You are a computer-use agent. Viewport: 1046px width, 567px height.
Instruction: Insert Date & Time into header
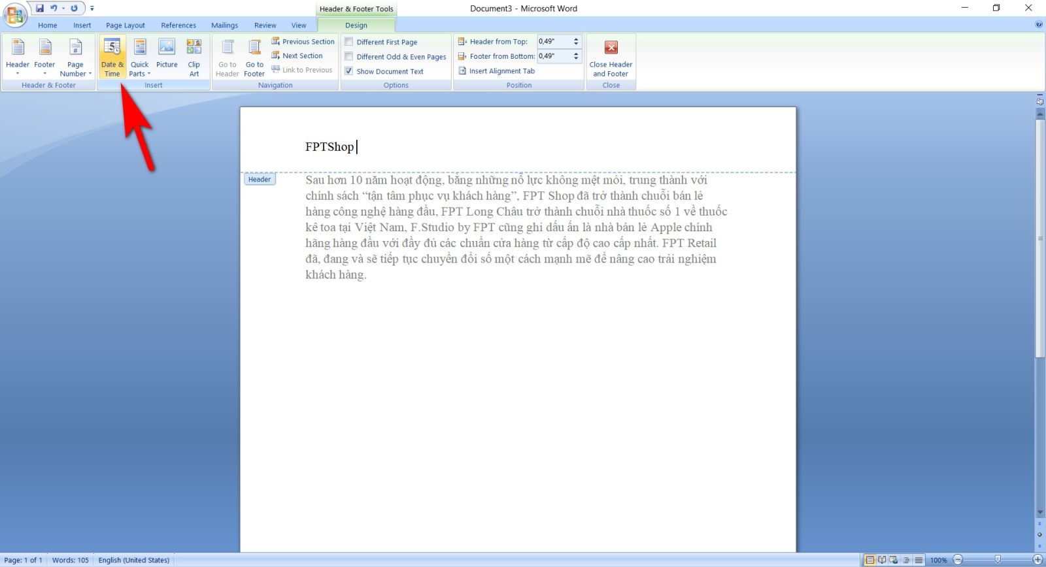tap(112, 57)
